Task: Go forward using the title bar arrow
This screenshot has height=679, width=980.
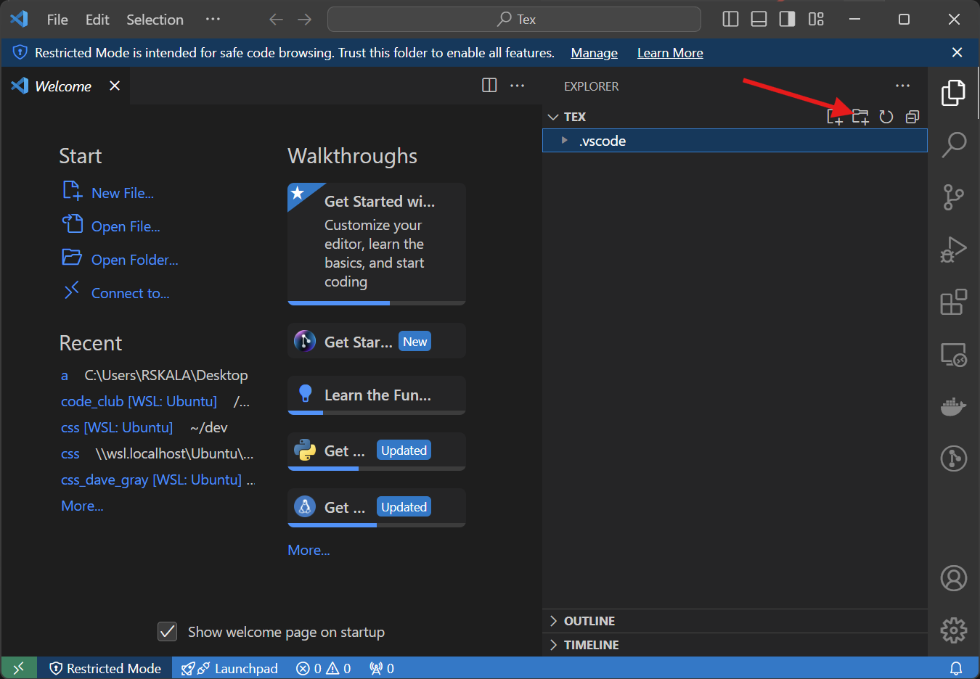Action: coord(305,20)
